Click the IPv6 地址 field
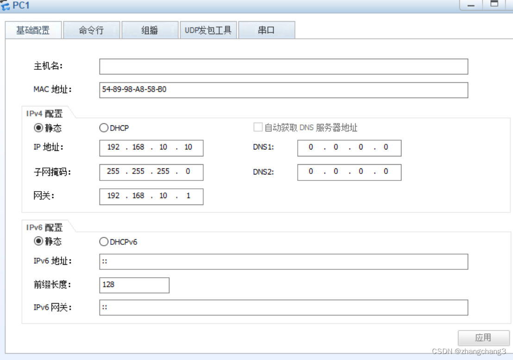513x360 pixels. (284, 261)
